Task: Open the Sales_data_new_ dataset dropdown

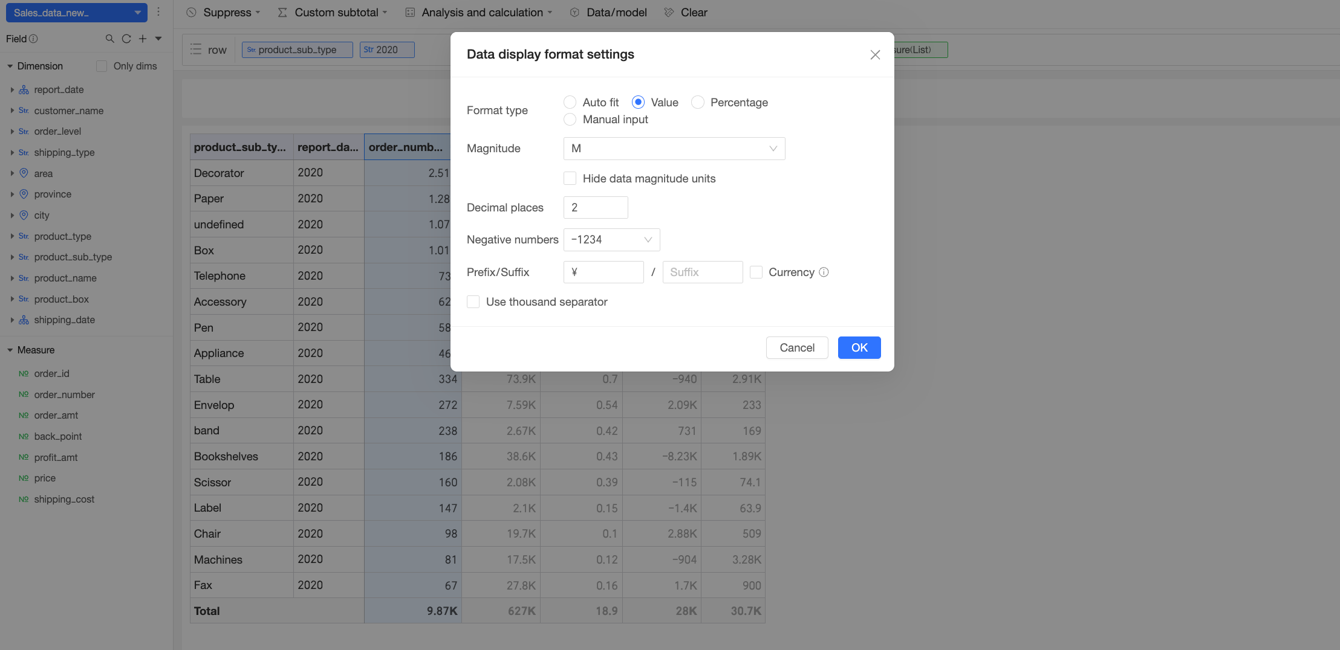Action: point(76,12)
